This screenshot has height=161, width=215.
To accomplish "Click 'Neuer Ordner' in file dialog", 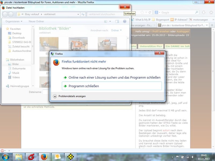I will point(36,21).
